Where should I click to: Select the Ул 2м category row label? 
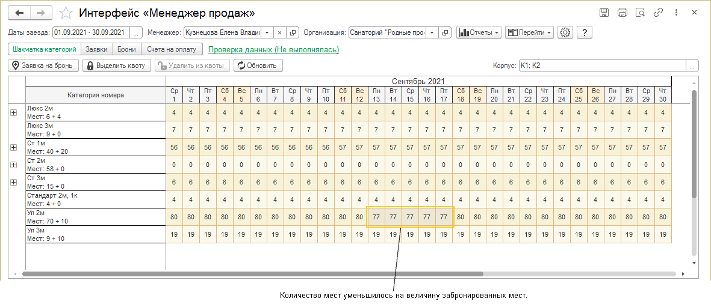click(96, 217)
